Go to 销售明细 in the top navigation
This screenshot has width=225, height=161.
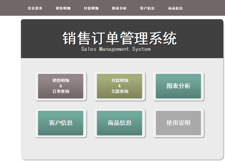click(63, 8)
